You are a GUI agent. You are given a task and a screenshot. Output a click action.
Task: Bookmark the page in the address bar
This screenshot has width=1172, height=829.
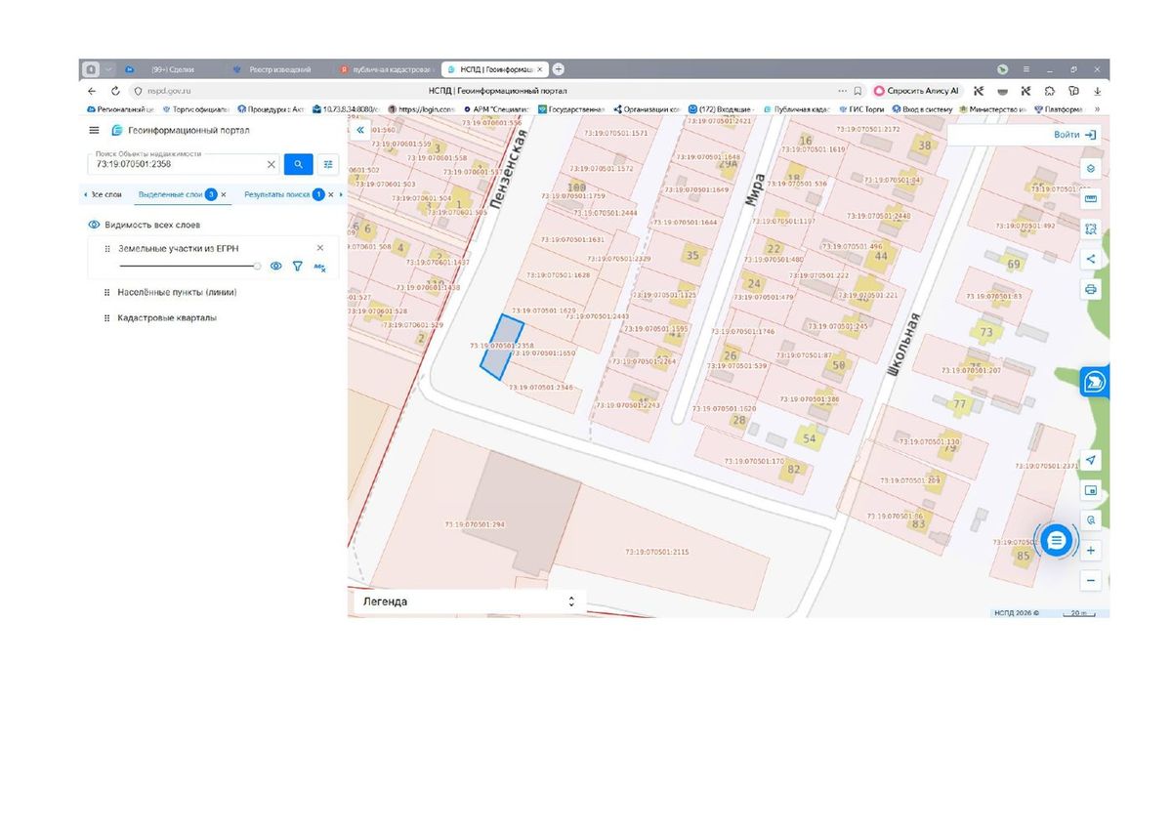pyautogui.click(x=857, y=91)
